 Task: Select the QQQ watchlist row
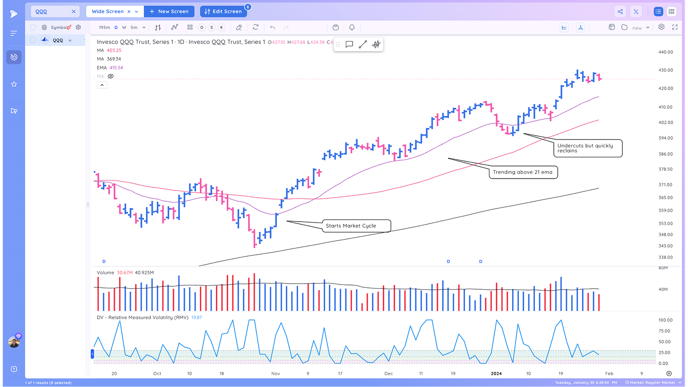(55, 40)
